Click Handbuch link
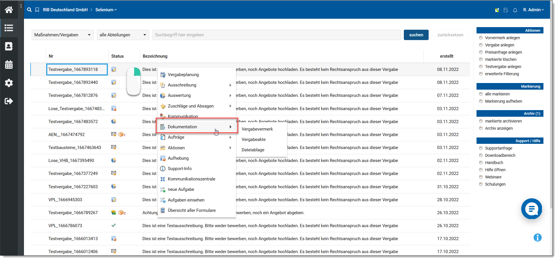The width and height of the screenshot is (557, 260). 494,163
